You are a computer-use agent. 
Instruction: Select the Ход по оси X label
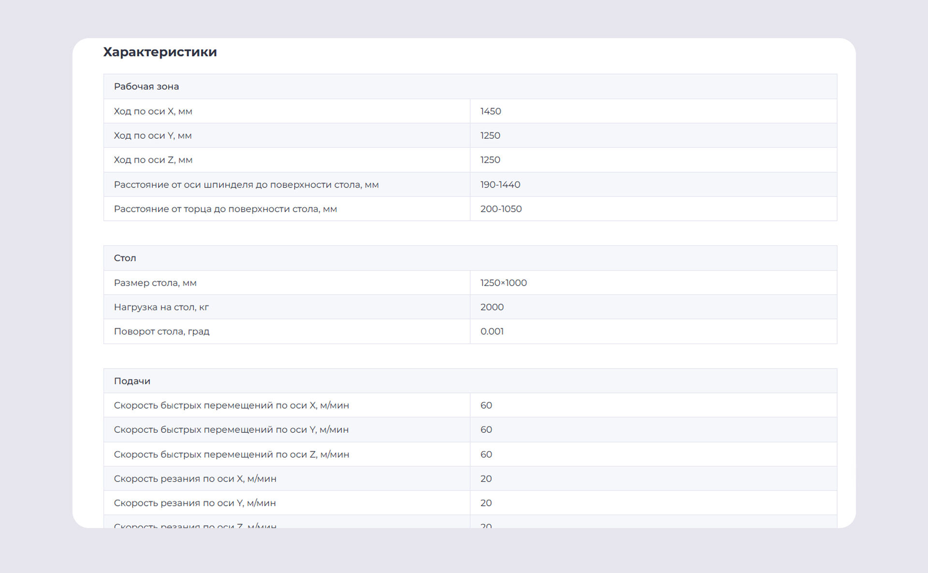[153, 111]
